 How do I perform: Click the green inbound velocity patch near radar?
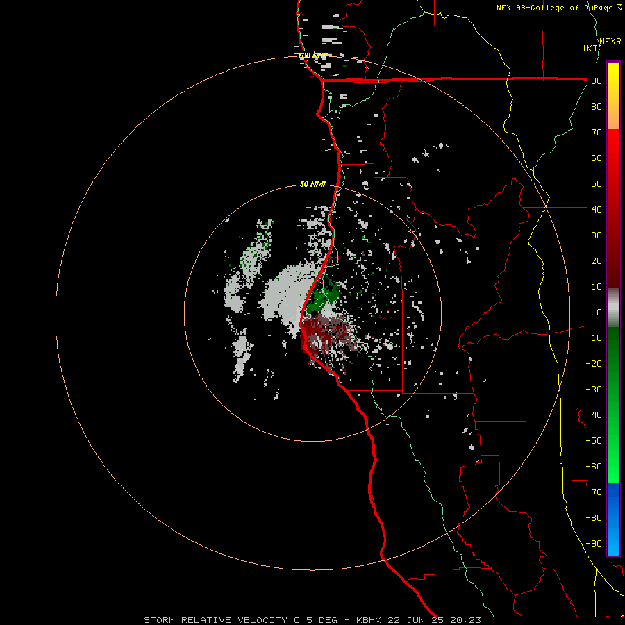click(x=325, y=296)
